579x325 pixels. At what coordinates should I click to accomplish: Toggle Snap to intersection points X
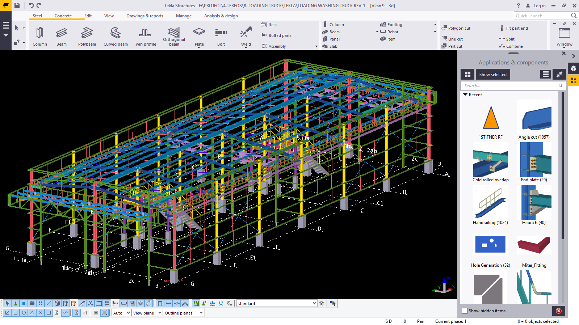(x=41, y=313)
